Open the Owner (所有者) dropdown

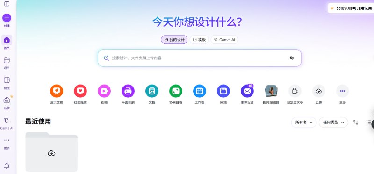point(303,123)
